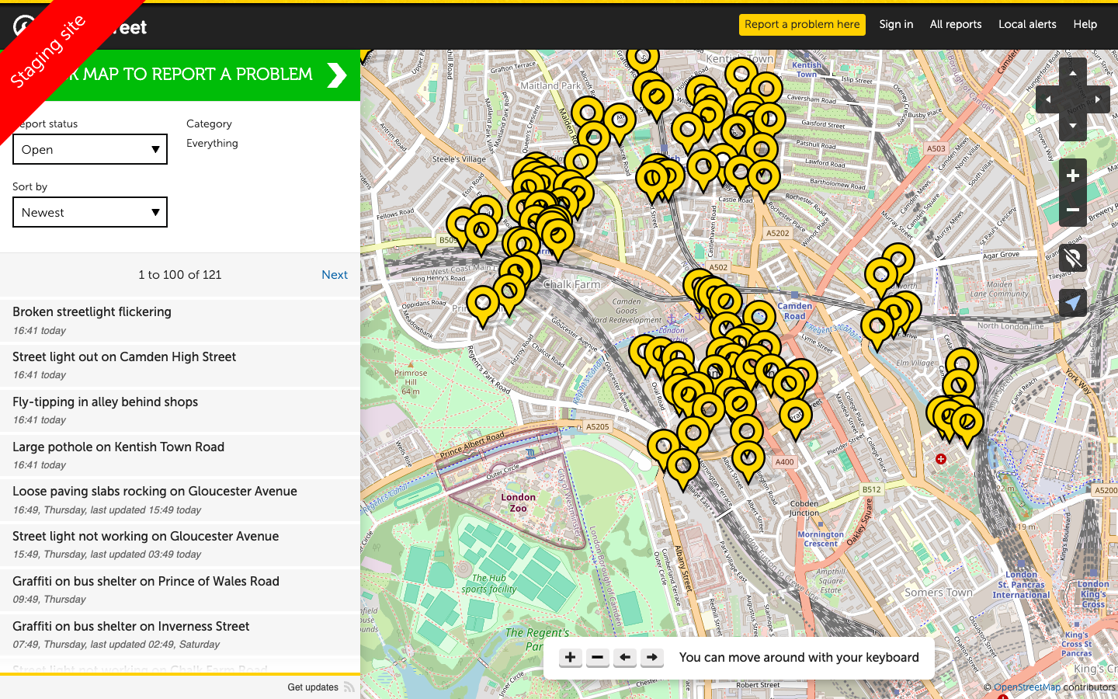
Task: Open the Sort by Newest dropdown
Action: (89, 212)
